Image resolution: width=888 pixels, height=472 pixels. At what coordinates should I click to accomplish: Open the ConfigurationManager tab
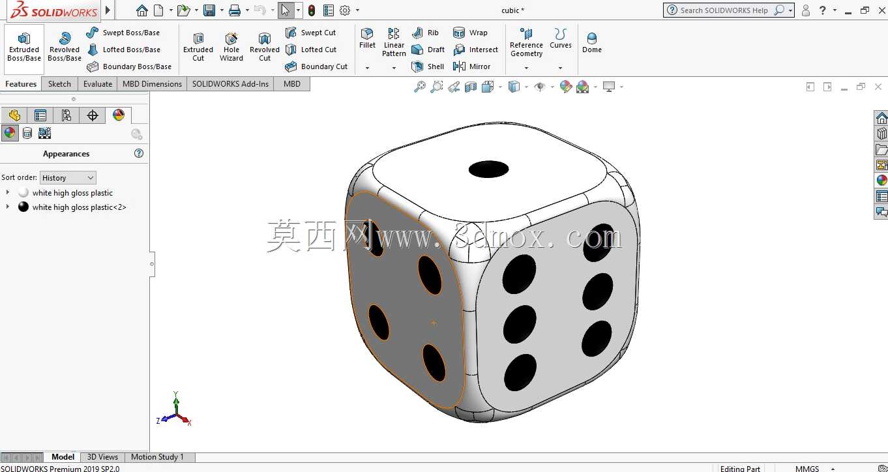[67, 115]
